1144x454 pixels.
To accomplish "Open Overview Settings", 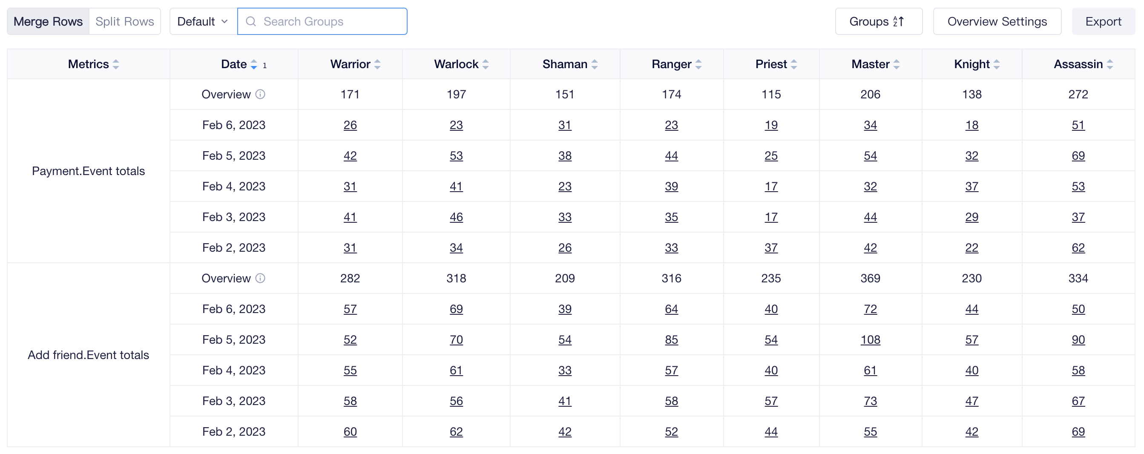I will pos(997,21).
